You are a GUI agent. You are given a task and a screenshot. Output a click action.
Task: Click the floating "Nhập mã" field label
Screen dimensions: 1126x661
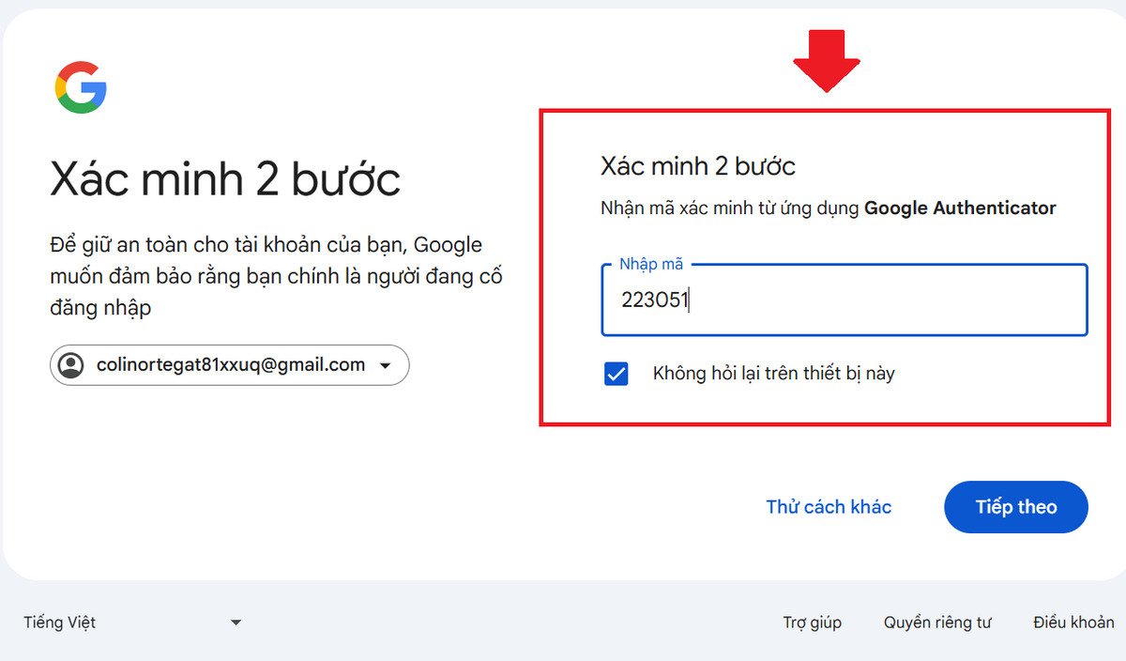(x=651, y=265)
